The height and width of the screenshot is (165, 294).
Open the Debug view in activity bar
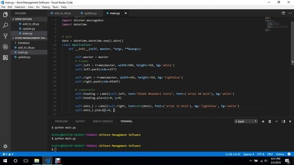[6, 47]
